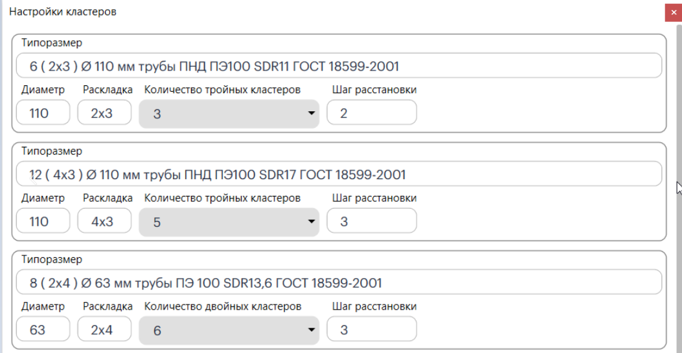Open the triple clusters dropdown showing 5
The image size is (682, 353).
pos(229,222)
